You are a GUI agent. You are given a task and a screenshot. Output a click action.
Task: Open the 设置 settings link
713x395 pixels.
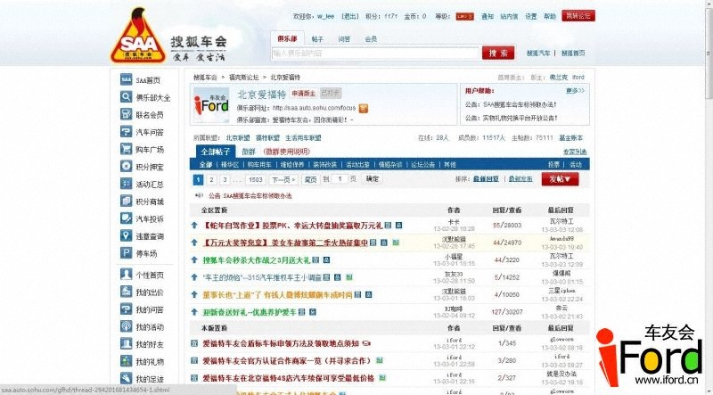[x=531, y=16]
